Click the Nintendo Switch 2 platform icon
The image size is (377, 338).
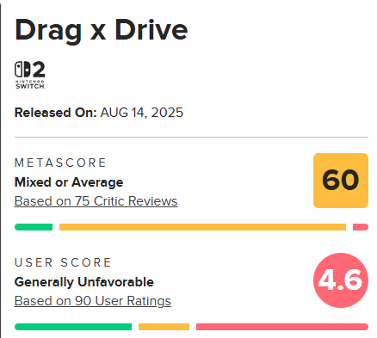[x=30, y=75]
